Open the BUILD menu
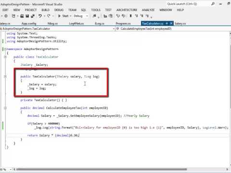231x173 pixels. pyautogui.click(x=46, y=10)
